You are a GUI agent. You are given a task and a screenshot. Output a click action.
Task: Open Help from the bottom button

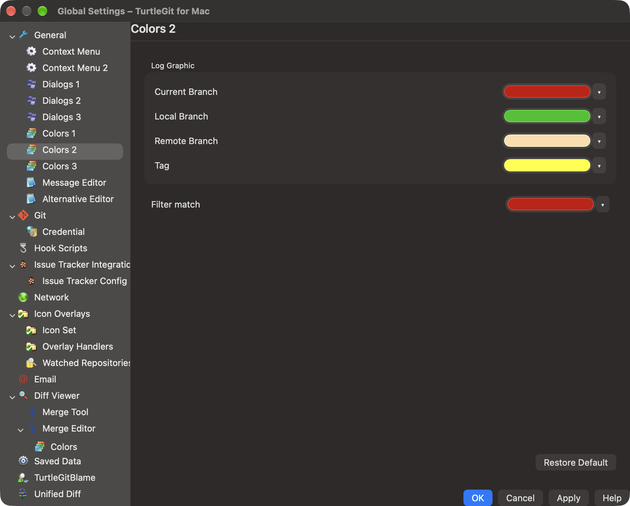tap(612, 498)
